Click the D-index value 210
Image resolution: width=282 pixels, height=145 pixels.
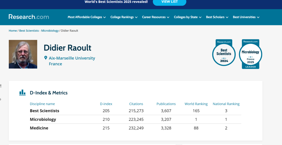(x=106, y=119)
